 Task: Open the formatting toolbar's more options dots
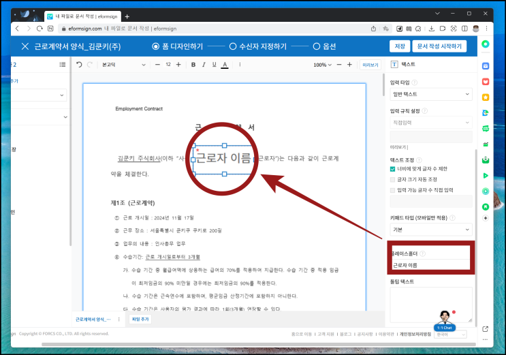coord(240,65)
